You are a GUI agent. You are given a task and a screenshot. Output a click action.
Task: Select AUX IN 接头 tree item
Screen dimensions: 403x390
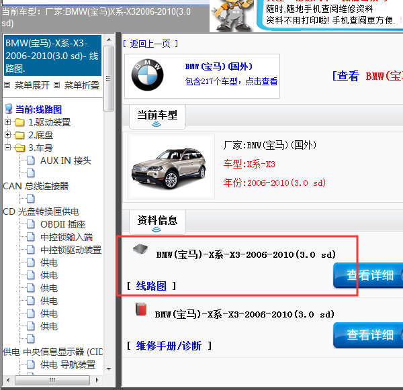coord(66,160)
